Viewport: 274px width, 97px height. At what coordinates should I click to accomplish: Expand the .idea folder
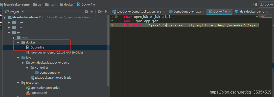click(x=9, y=22)
